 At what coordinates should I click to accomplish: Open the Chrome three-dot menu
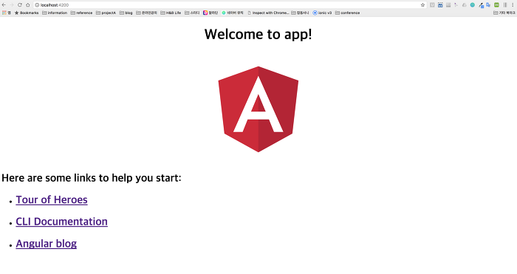coord(513,5)
